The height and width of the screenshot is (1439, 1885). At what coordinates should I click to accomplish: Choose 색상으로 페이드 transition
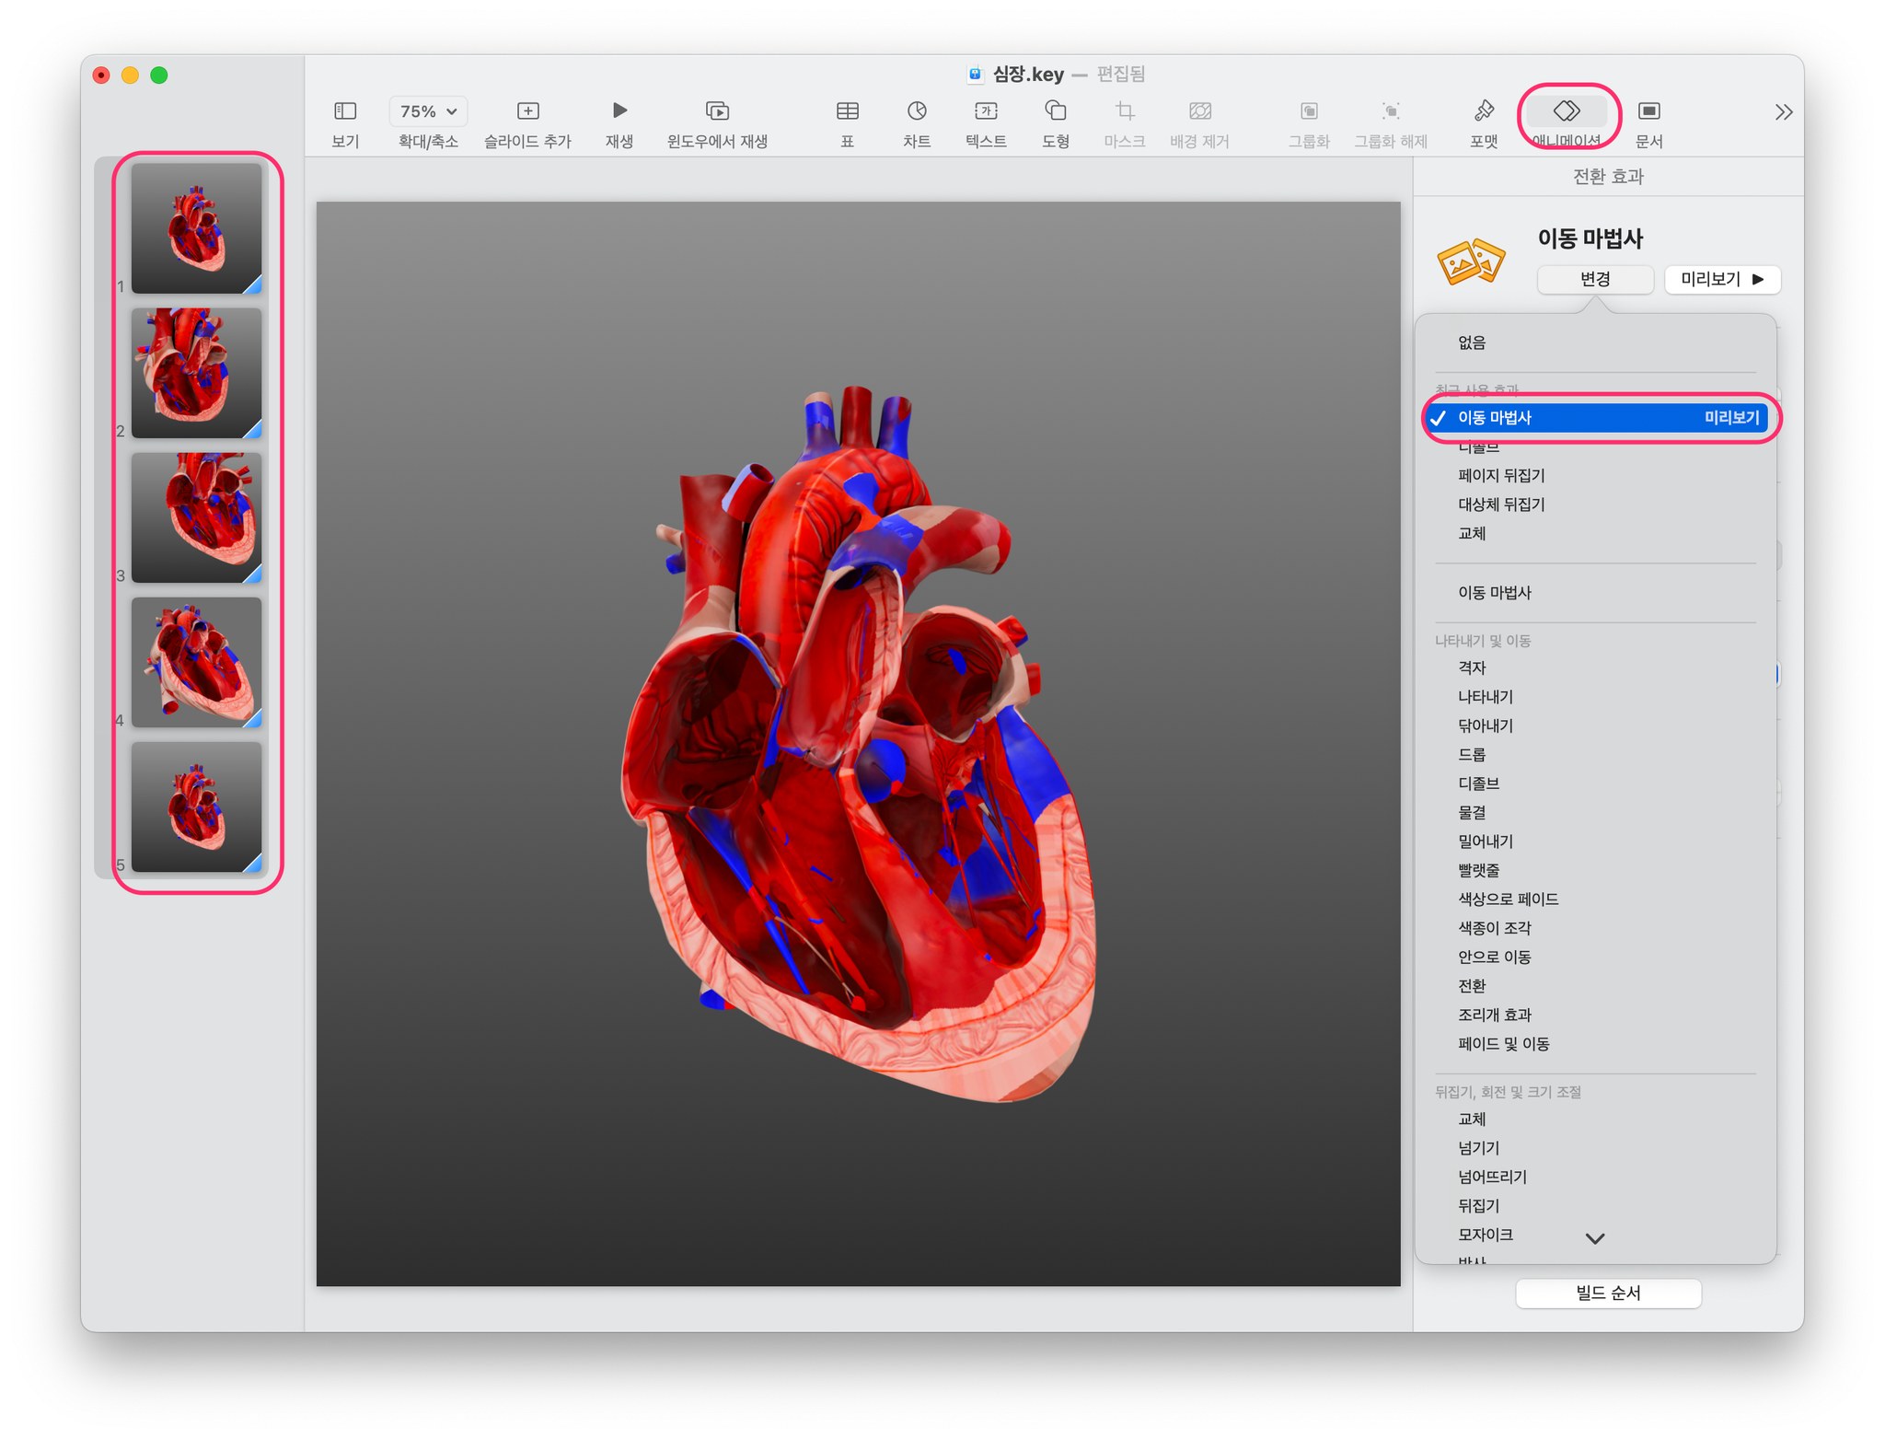coord(1508,899)
